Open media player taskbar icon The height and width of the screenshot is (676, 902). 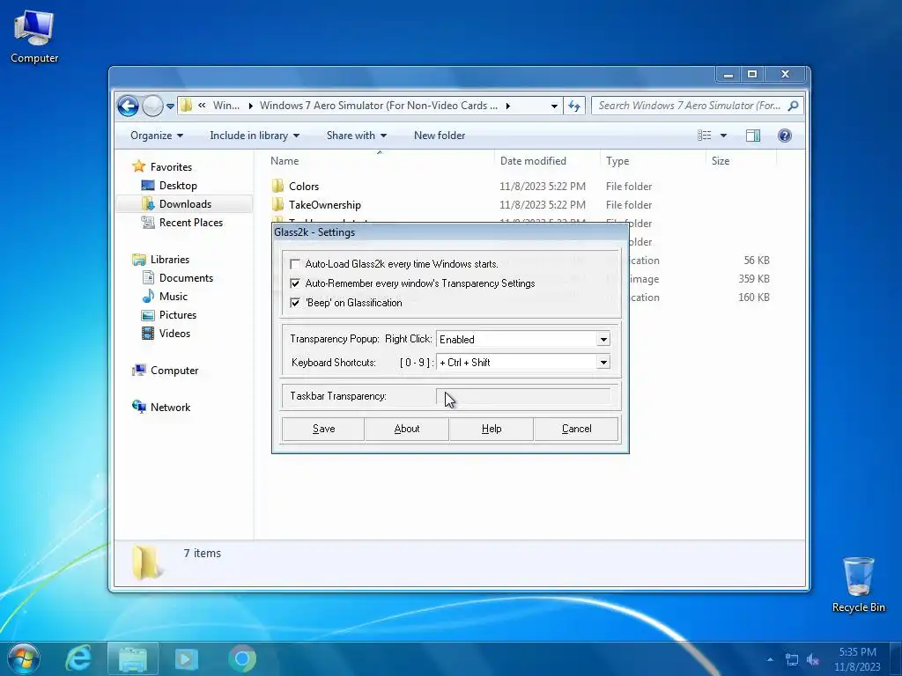click(187, 658)
